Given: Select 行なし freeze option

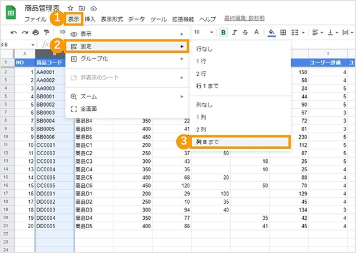Looking at the screenshot, I should [240, 49].
